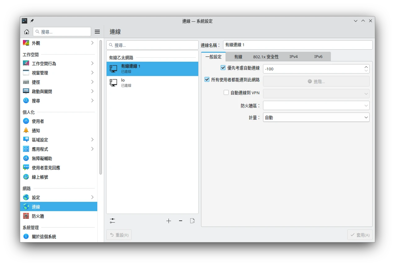
Task: Open 通知 notifications with the bell icon
Action: (36, 131)
